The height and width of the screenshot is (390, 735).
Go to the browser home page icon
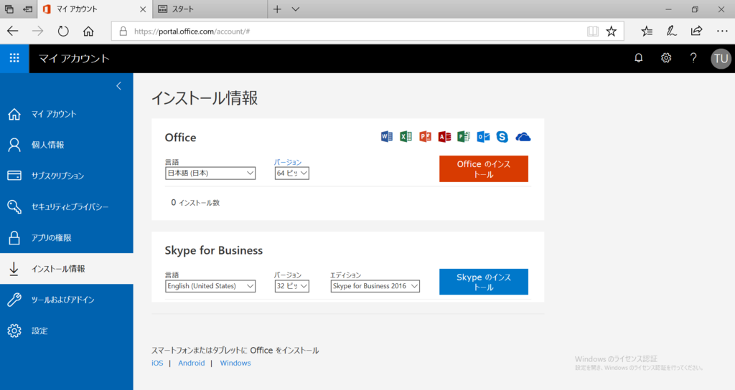pos(88,32)
